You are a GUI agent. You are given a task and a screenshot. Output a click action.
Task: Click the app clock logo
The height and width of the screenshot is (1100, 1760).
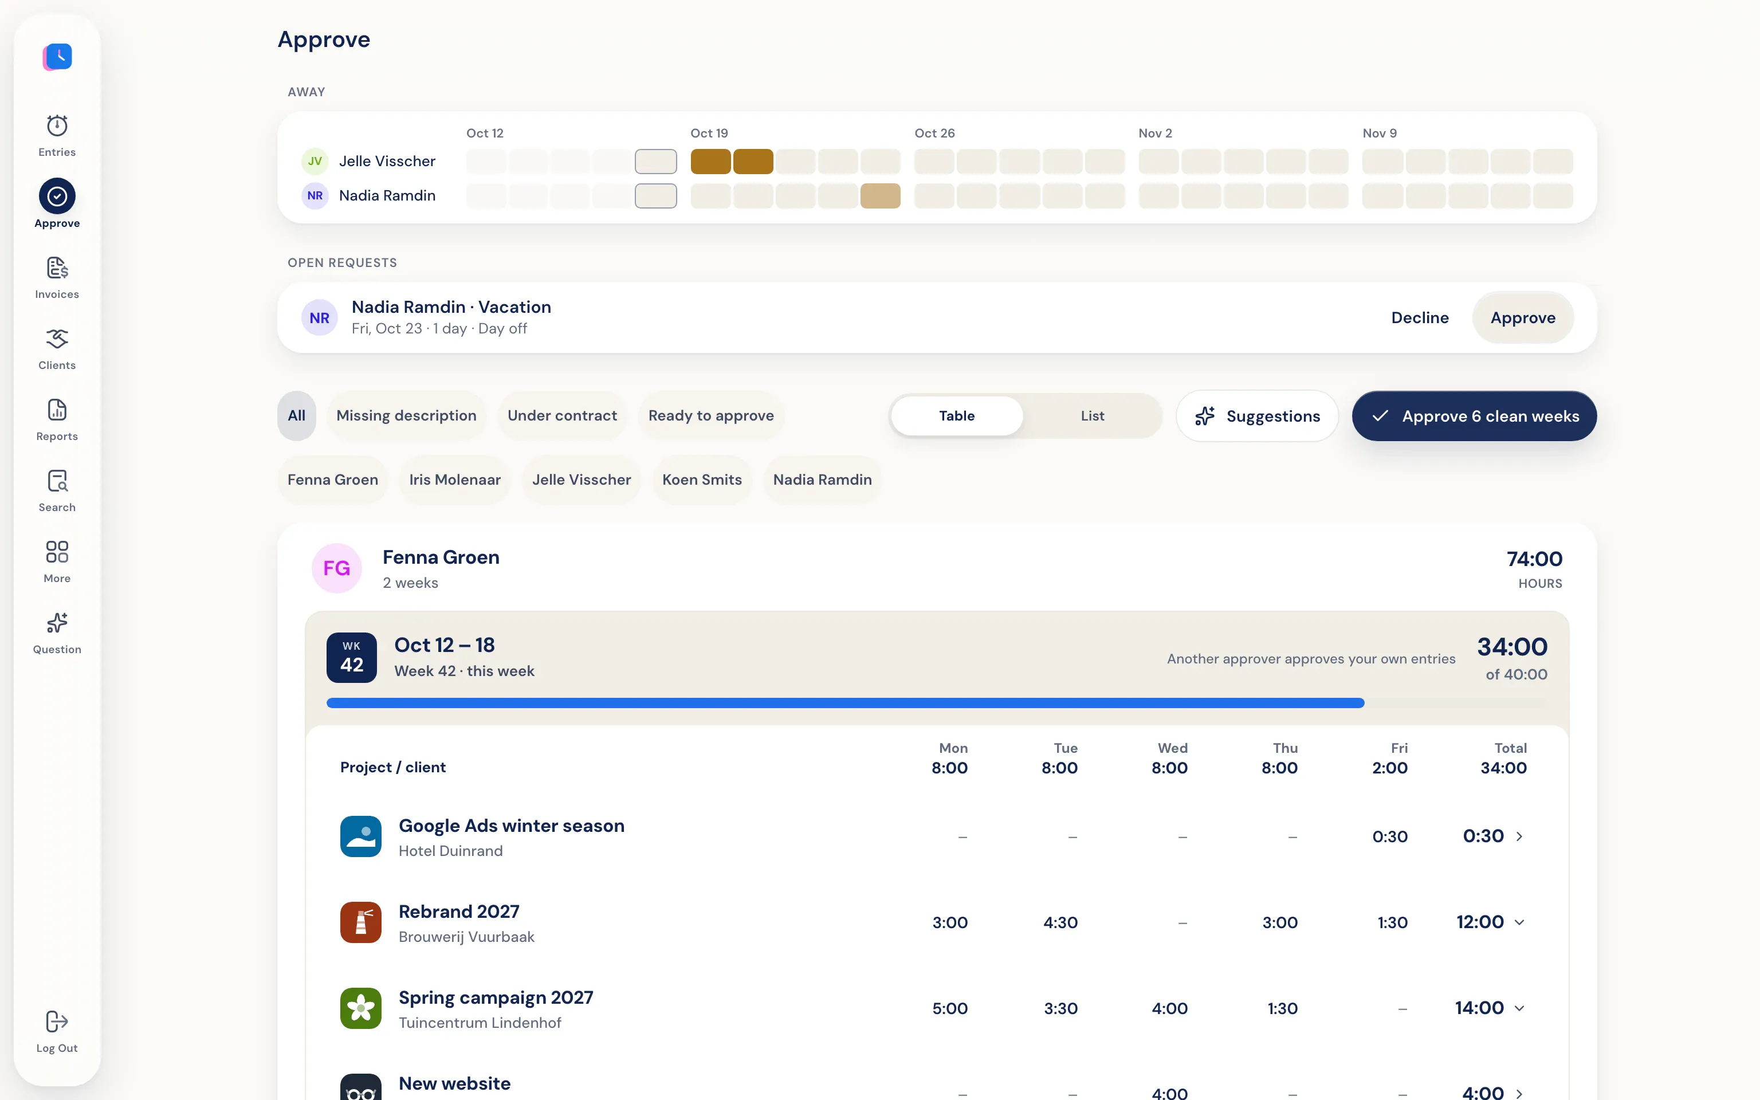tap(57, 56)
